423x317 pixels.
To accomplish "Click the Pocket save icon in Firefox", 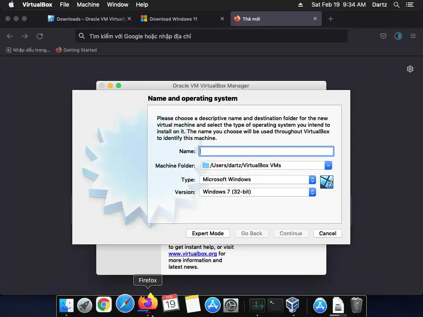I will pyautogui.click(x=383, y=36).
